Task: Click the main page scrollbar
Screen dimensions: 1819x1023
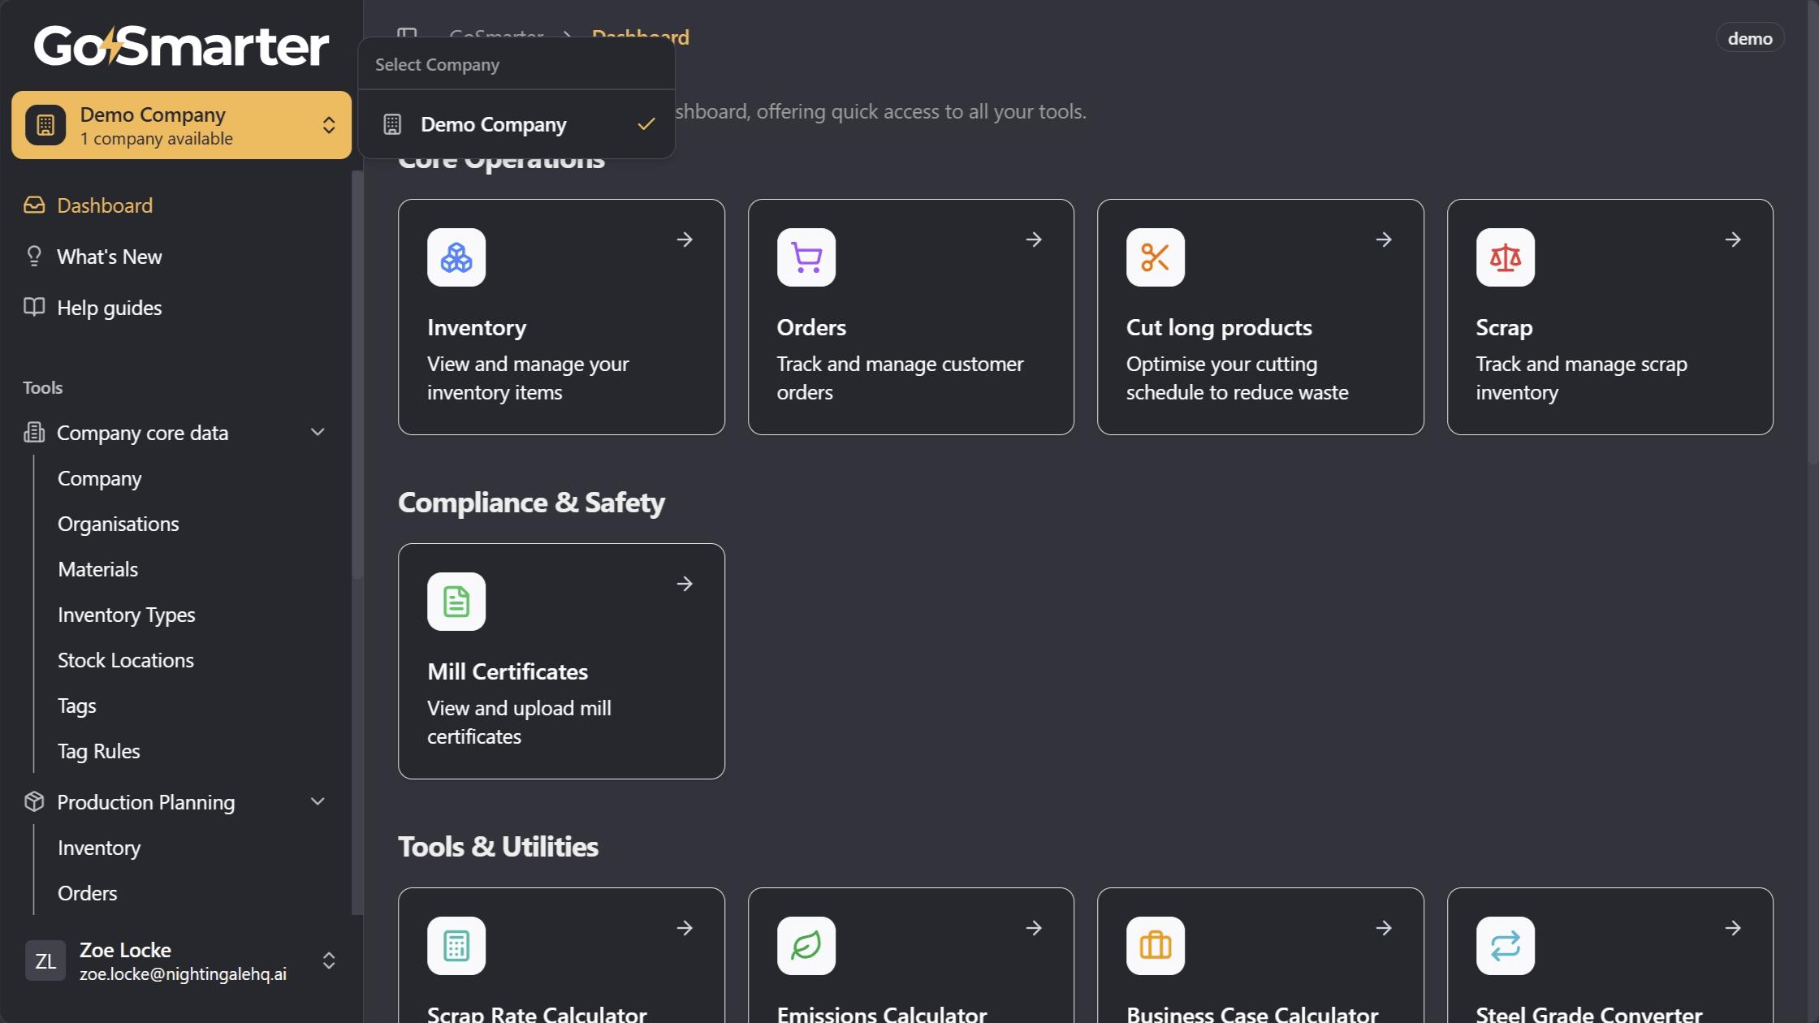Action: (x=1813, y=231)
